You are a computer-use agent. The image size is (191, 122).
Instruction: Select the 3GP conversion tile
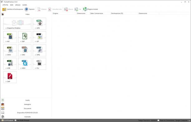click(x=25, y=37)
